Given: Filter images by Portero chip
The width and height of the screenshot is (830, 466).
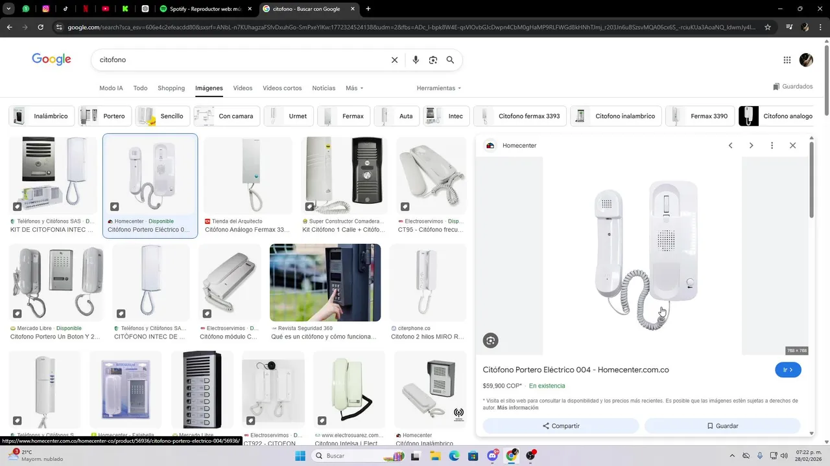Looking at the screenshot, I should coord(105,116).
